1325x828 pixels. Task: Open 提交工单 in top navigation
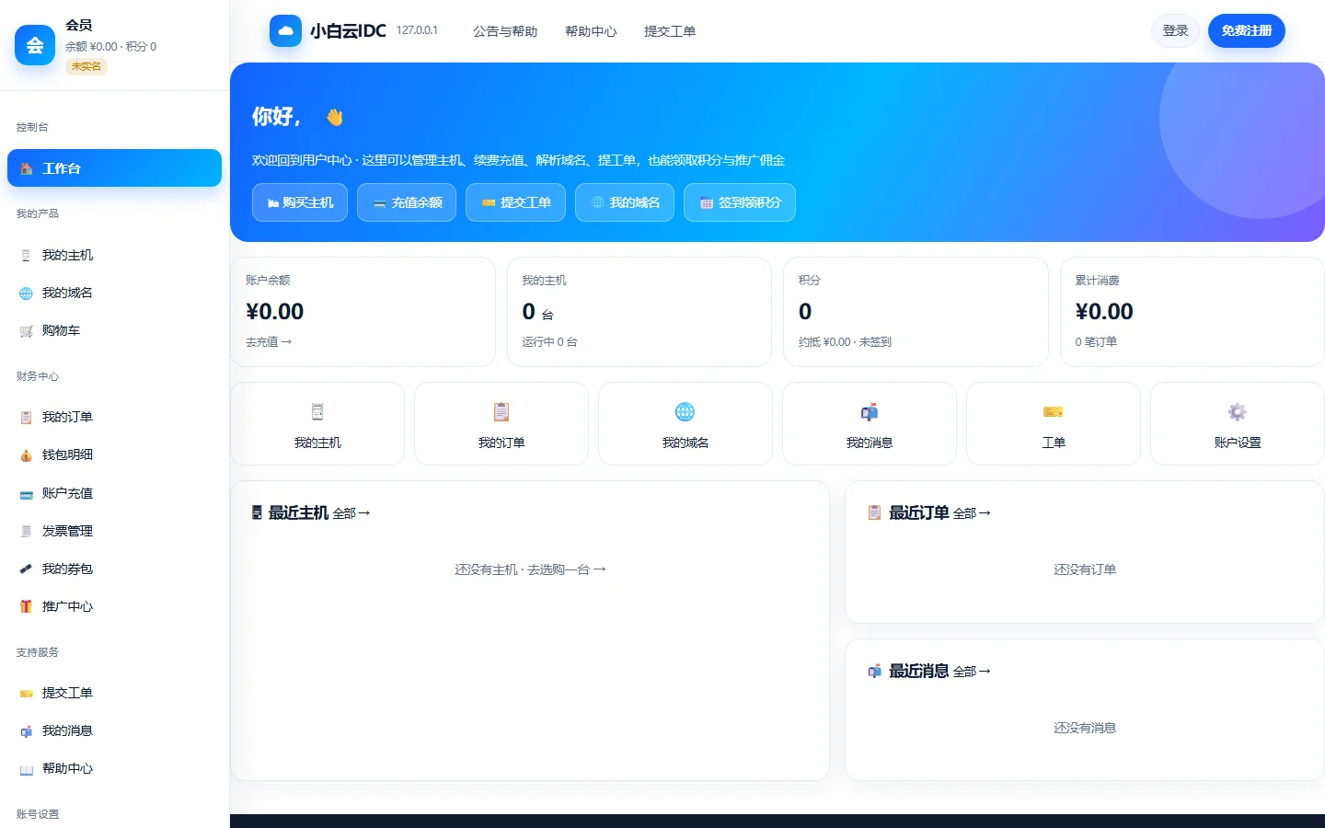pos(670,31)
